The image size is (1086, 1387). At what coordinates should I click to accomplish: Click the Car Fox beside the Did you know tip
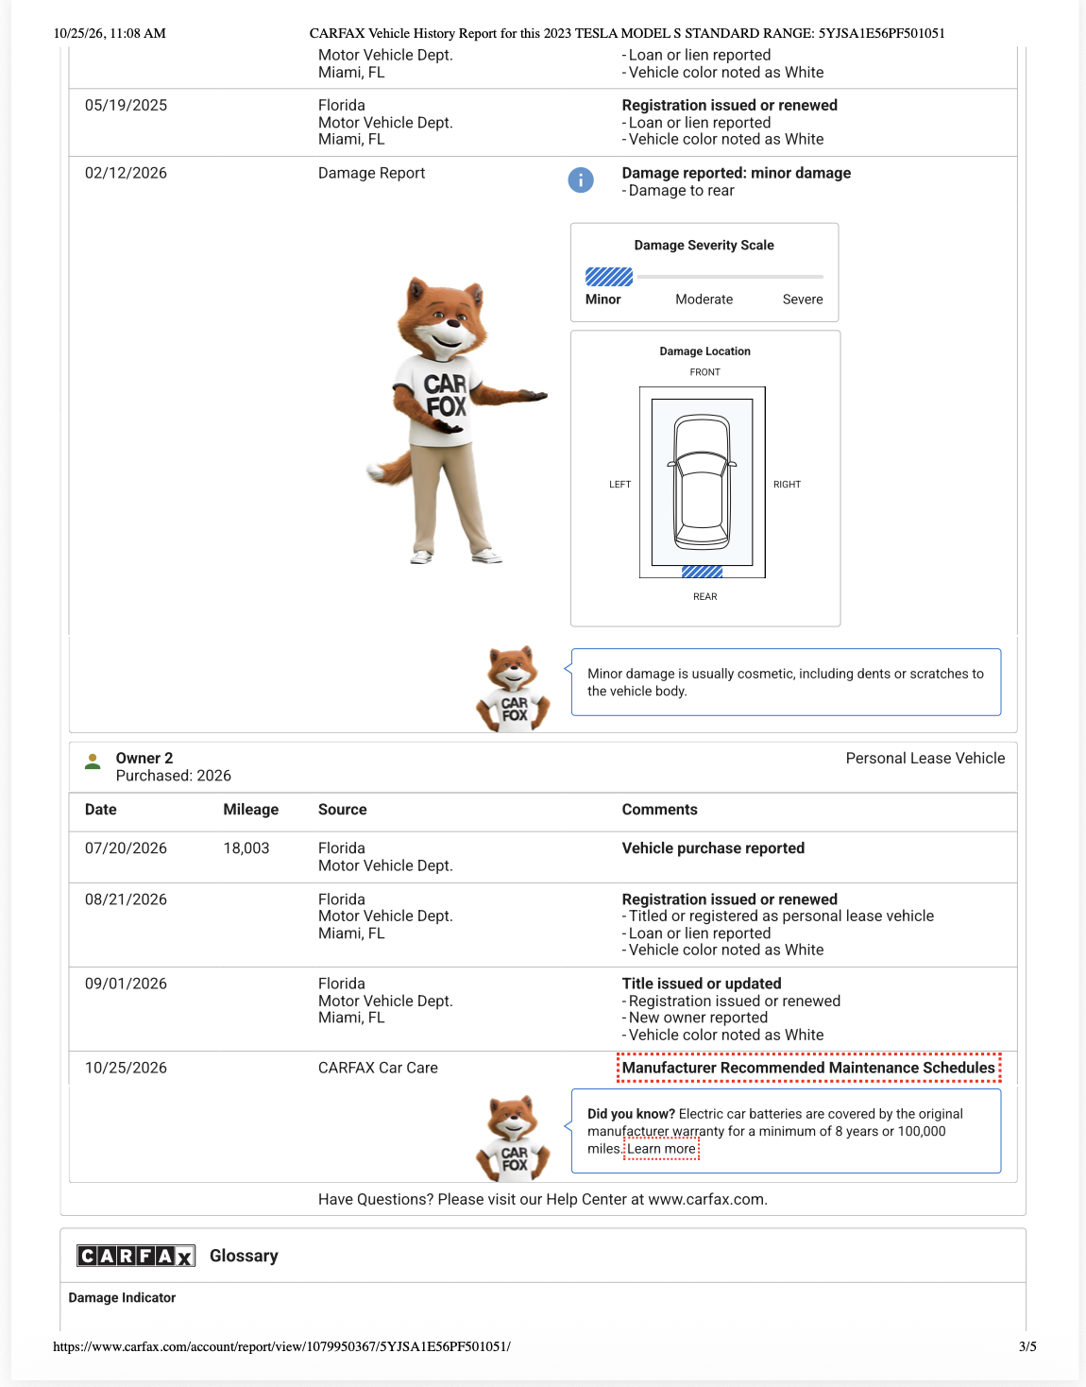coord(514,1139)
